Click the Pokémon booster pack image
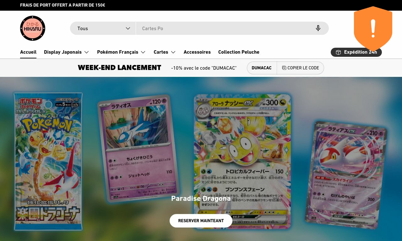Screen dimensions: 402x241 pos(48,161)
